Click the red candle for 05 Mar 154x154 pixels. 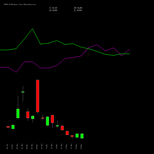click(x=28, y=115)
